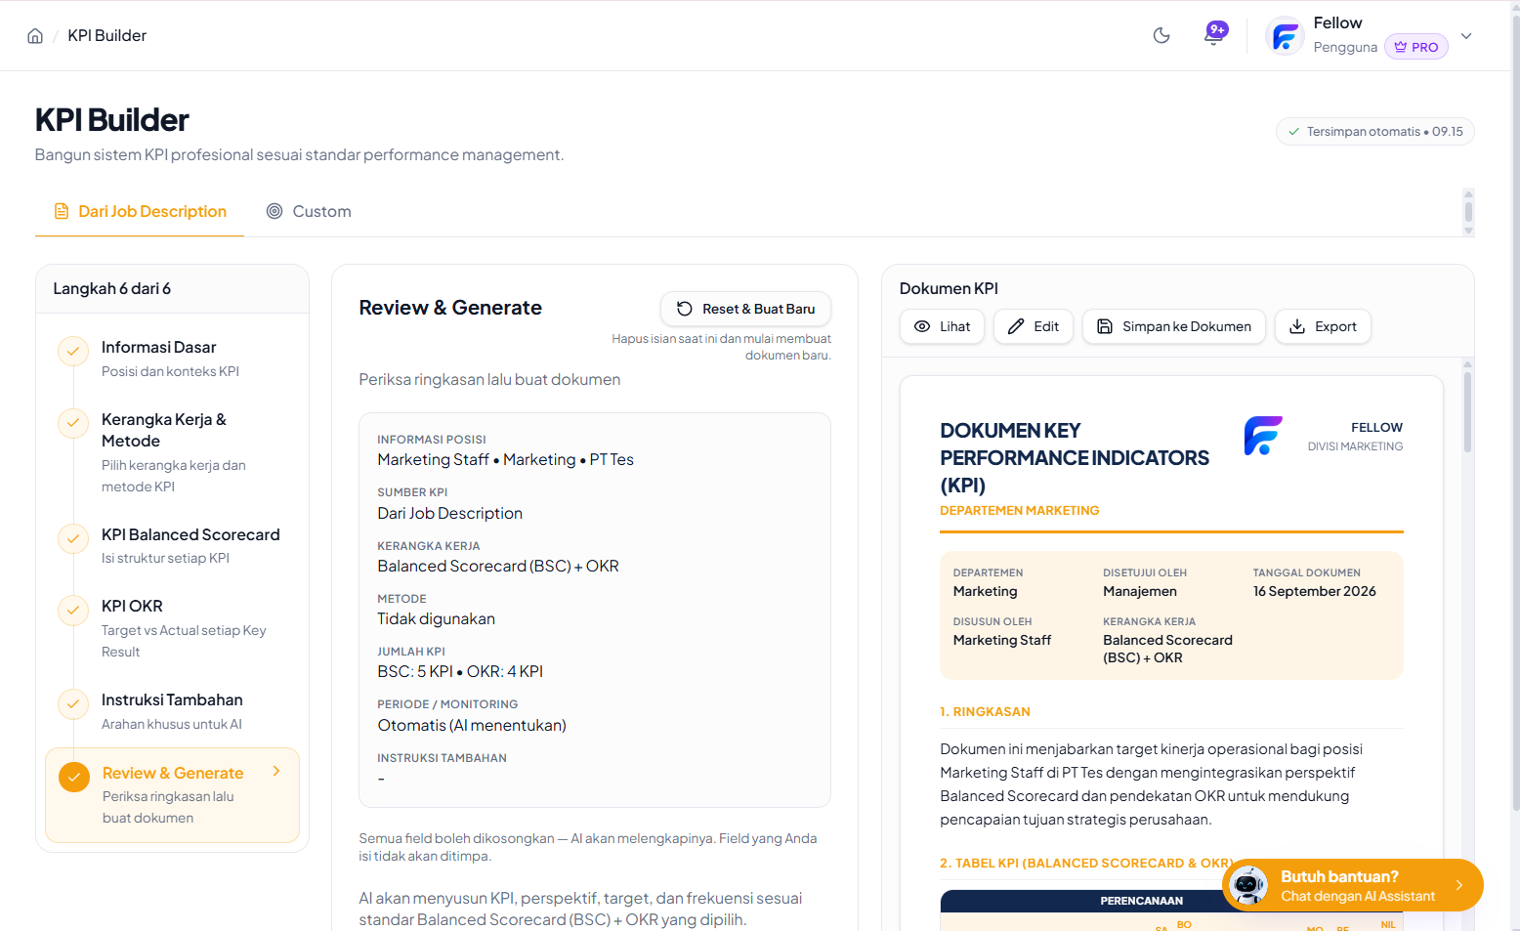Click the '16 September 2026' document date
Screen dimensions: 1520x931
(1315, 591)
